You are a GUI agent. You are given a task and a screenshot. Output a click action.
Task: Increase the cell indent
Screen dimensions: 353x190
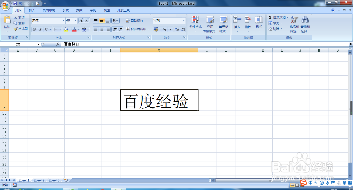click(120, 29)
